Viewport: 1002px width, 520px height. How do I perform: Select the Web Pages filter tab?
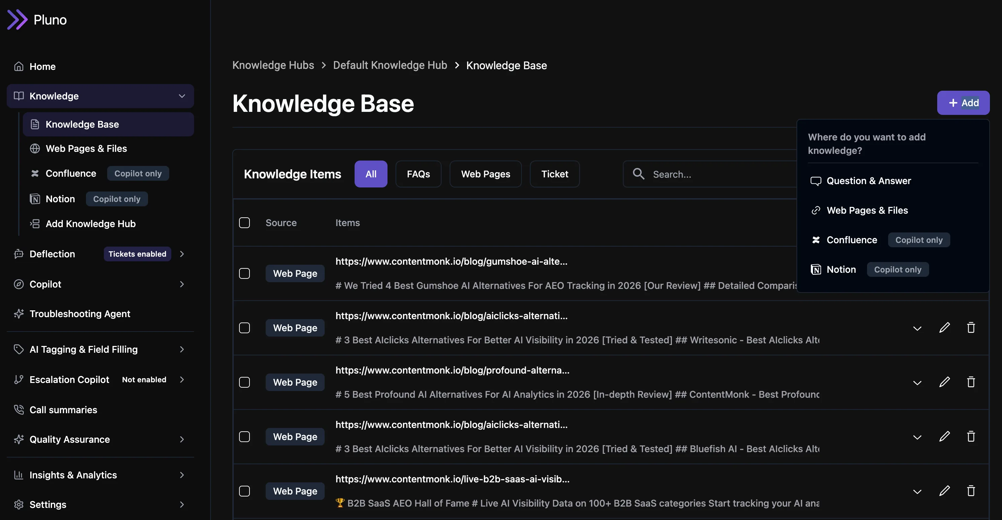(x=486, y=174)
